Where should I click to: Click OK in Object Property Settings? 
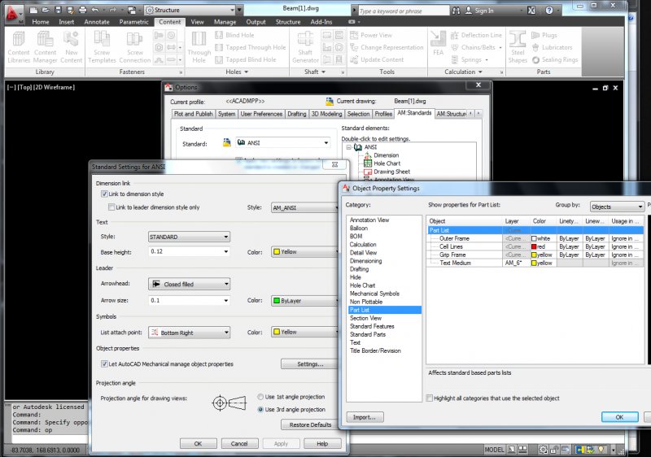pos(619,417)
